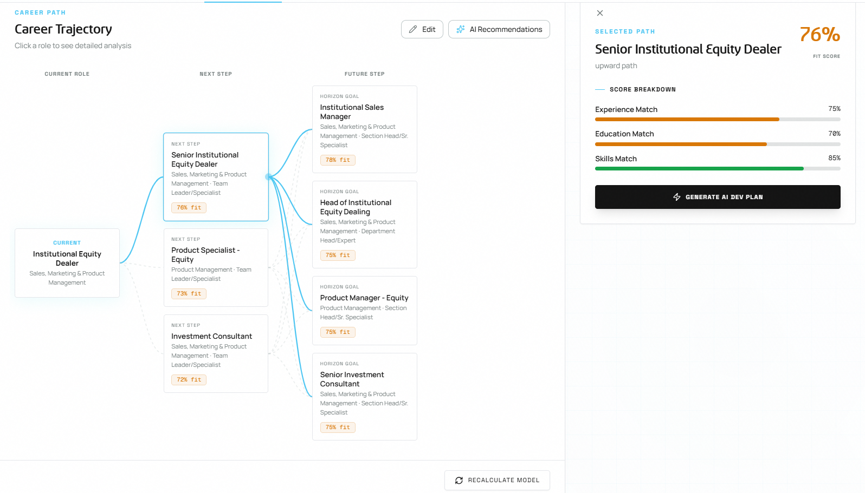This screenshot has width=865, height=493.
Task: Click the blue connector node on selected card
Action: (x=268, y=177)
